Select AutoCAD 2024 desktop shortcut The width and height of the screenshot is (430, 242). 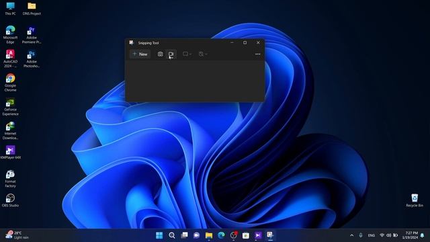11,58
